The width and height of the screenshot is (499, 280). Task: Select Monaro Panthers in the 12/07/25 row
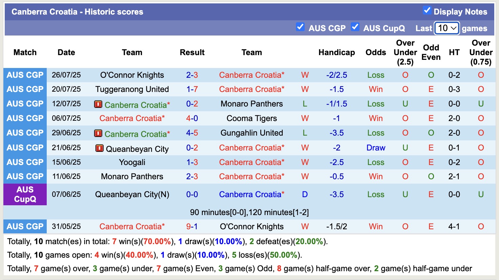coord(251,104)
